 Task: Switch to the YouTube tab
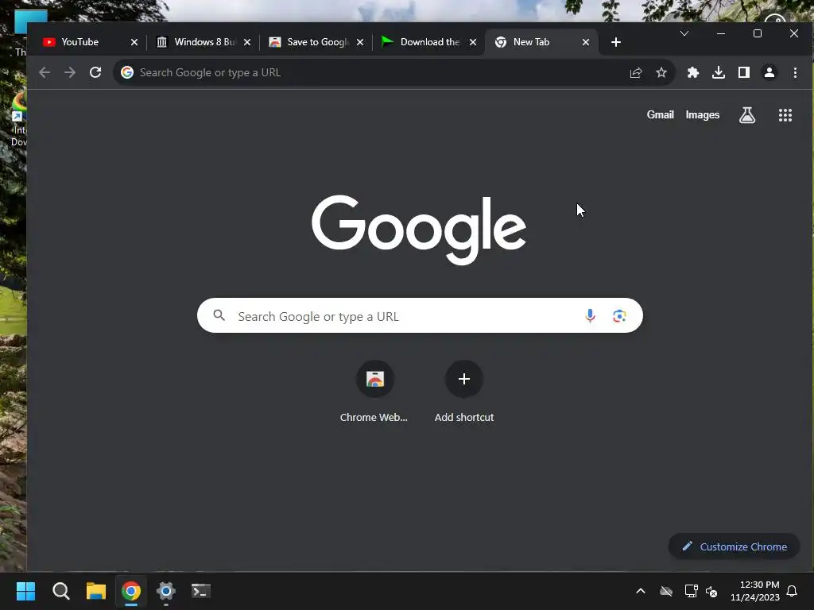point(88,42)
